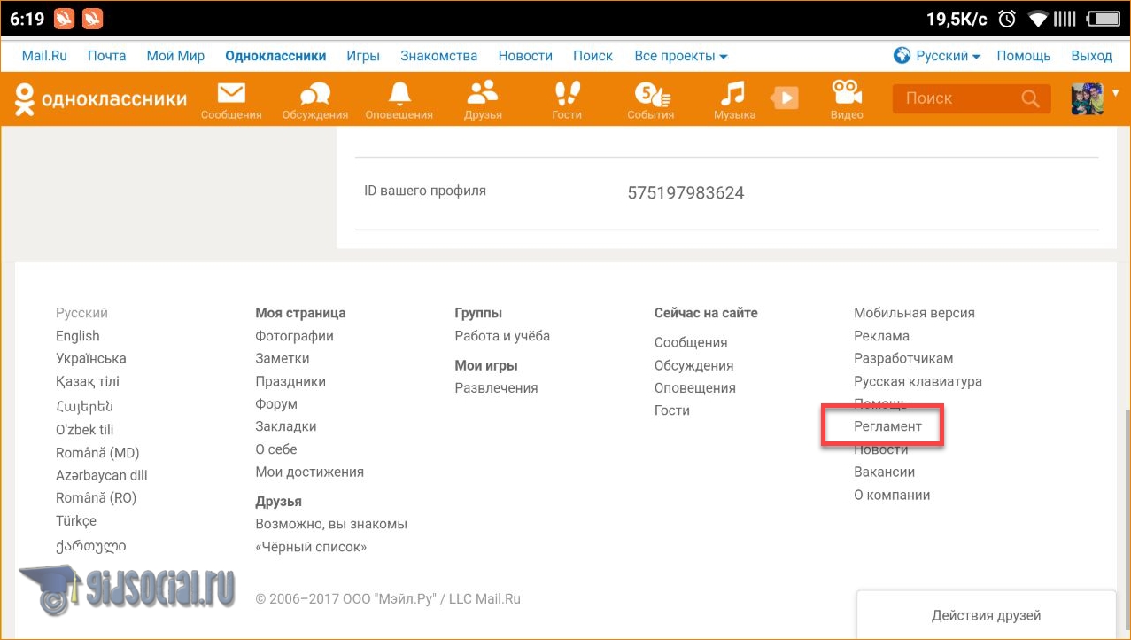
Task: Open the Оповещения bell icon
Action: pos(399,94)
